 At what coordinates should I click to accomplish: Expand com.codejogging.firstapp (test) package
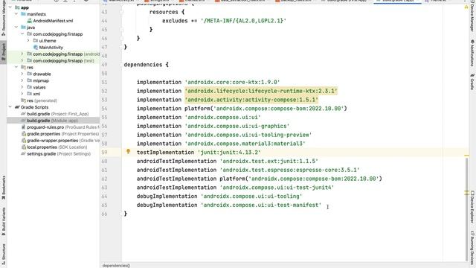point(22,60)
